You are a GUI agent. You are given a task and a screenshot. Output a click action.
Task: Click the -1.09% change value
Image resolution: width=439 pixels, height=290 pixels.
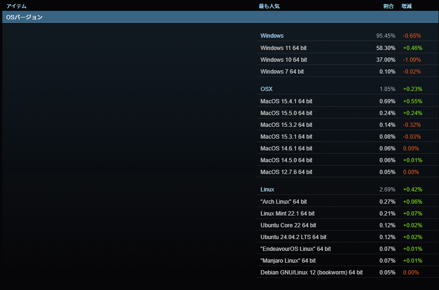pos(412,59)
